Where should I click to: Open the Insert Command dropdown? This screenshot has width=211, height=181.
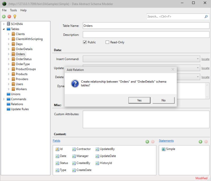coord(141,59)
